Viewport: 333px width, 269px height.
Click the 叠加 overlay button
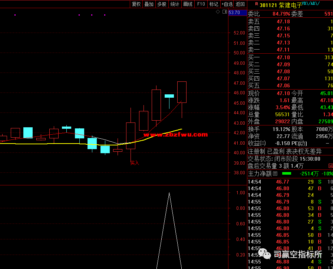[149, 4]
